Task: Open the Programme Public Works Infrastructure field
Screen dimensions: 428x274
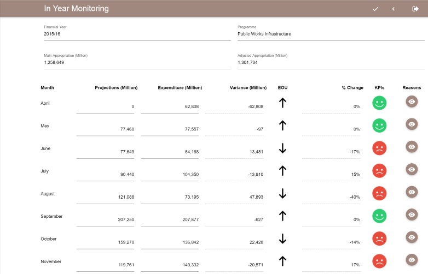Action: click(331, 34)
